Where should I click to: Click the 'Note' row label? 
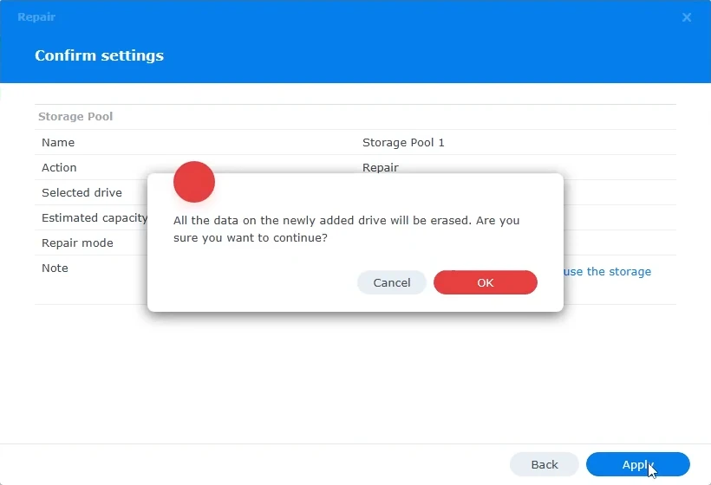[x=55, y=268]
